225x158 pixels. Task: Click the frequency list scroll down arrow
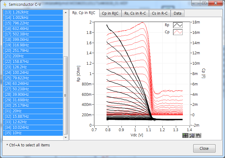point(66,138)
